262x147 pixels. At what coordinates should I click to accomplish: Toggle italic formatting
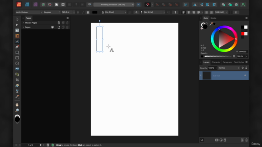(x=83, y=12)
